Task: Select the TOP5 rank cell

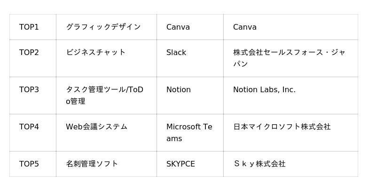Action: 33,164
